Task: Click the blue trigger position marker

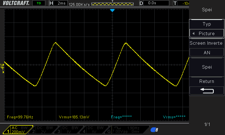Action: click(112, 10)
